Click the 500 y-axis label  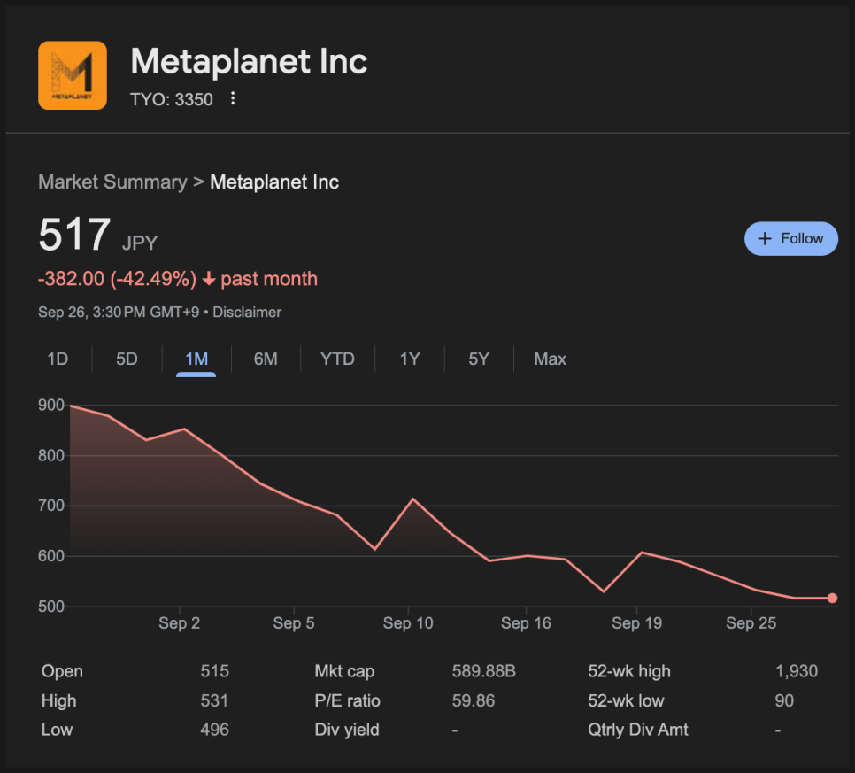[x=51, y=607]
